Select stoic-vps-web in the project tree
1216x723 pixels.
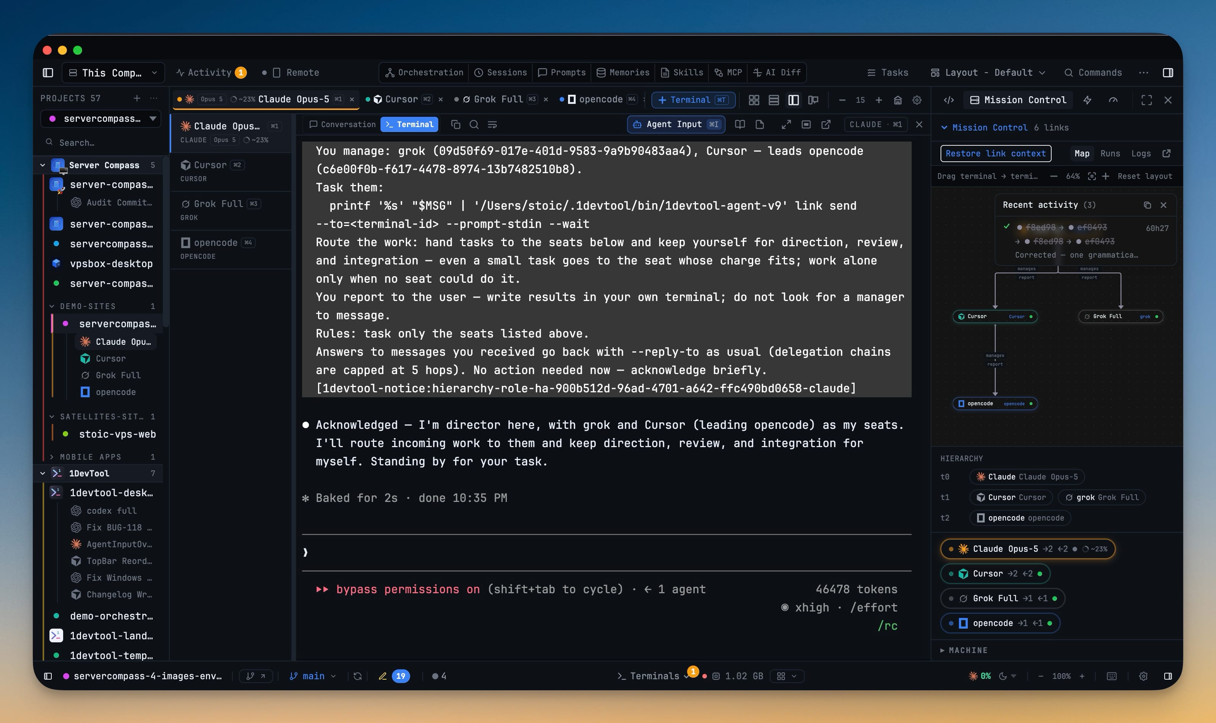click(x=117, y=434)
